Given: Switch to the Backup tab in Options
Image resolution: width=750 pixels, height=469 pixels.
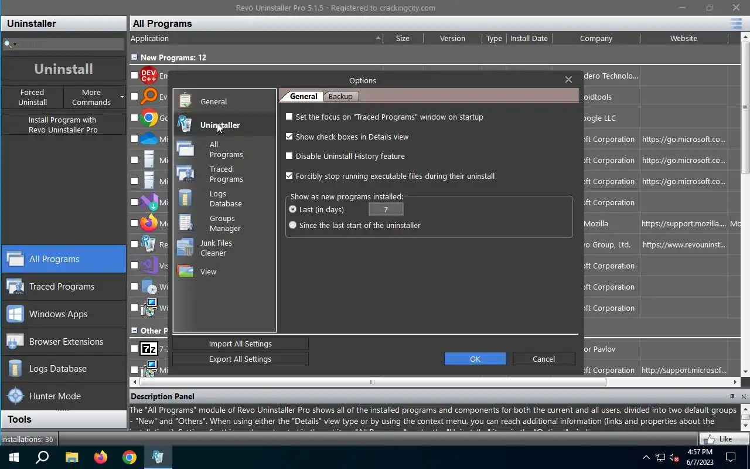Looking at the screenshot, I should click(340, 96).
